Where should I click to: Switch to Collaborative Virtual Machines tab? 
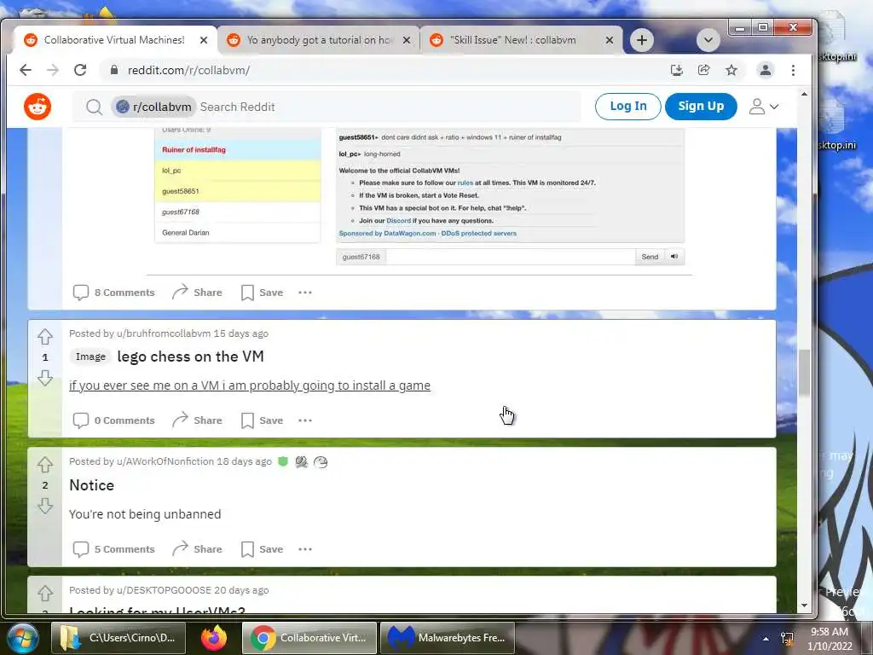114,40
